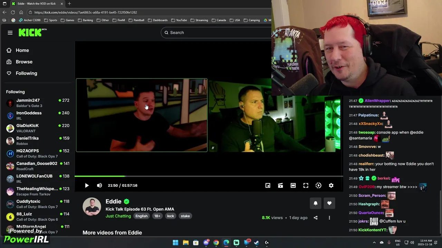The height and width of the screenshot is (248, 442).
Task: Open the playback speed control
Action: 318,185
